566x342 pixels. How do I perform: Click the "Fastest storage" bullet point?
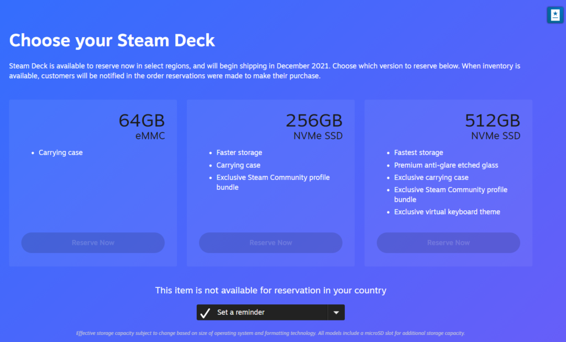click(418, 153)
